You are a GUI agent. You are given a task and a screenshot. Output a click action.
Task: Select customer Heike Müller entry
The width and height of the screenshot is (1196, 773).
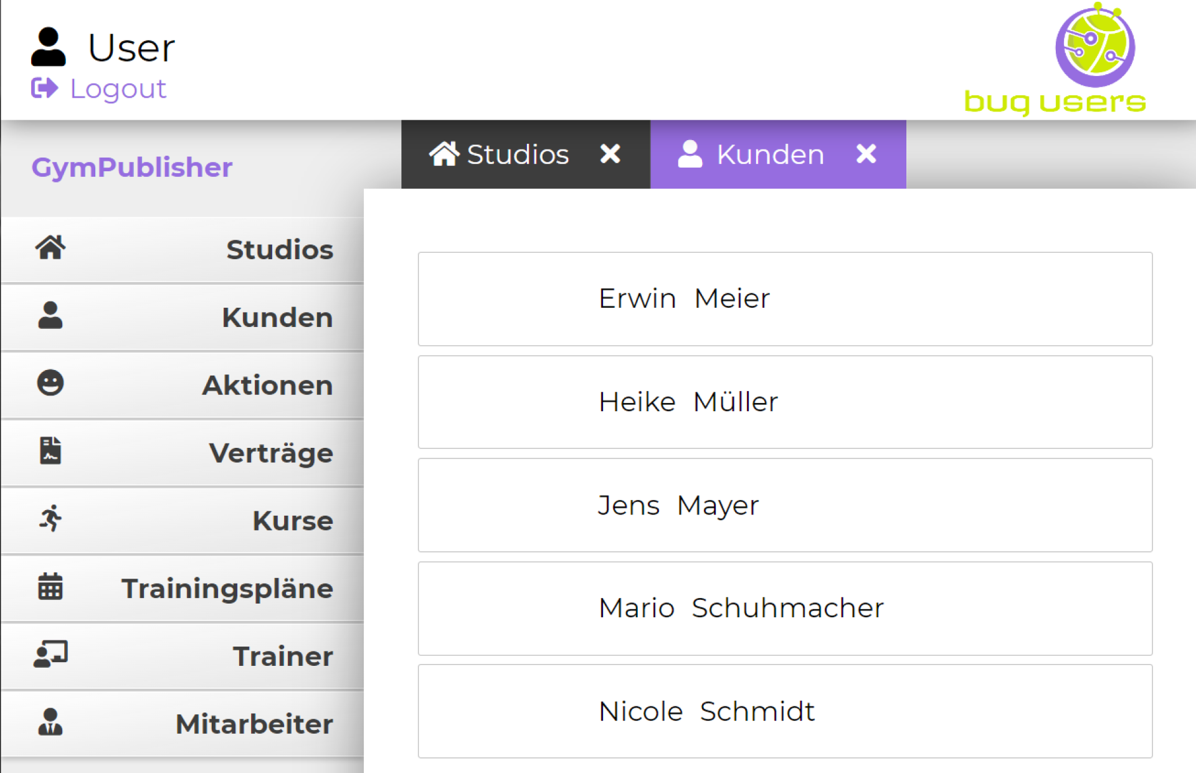coord(784,402)
